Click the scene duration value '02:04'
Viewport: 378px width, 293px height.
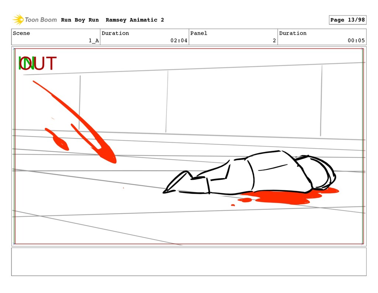point(179,41)
